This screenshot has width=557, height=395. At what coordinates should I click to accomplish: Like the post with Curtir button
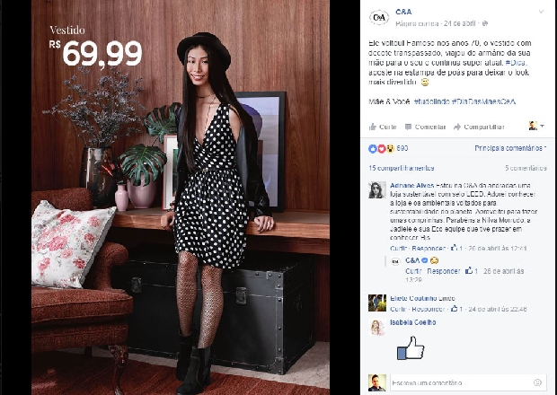click(x=383, y=127)
